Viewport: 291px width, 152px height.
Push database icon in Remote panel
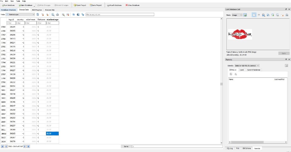coord(236,74)
